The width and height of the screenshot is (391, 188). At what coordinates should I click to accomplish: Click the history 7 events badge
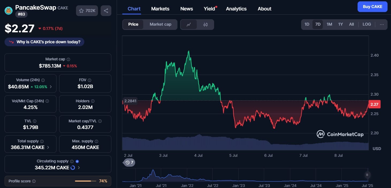click(129, 162)
